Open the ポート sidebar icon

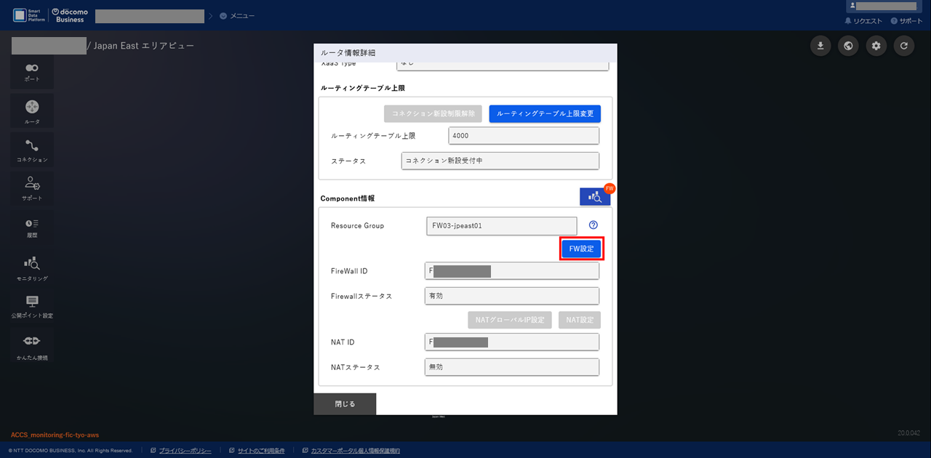(32, 71)
